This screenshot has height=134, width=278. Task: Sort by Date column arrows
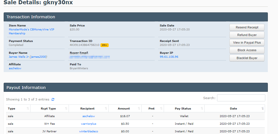[x=262, y=108]
